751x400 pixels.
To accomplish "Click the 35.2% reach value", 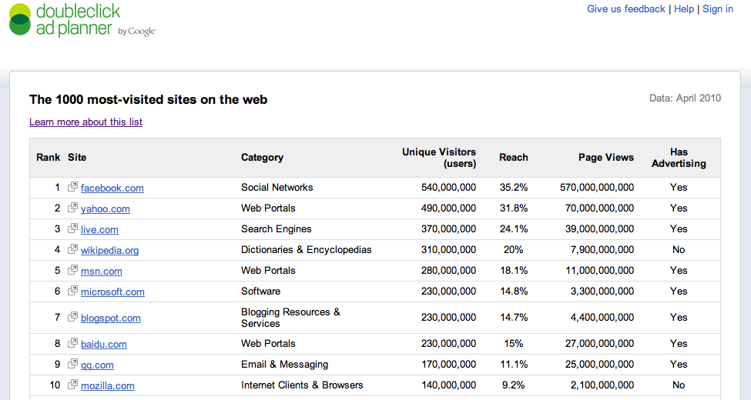I will point(514,187).
